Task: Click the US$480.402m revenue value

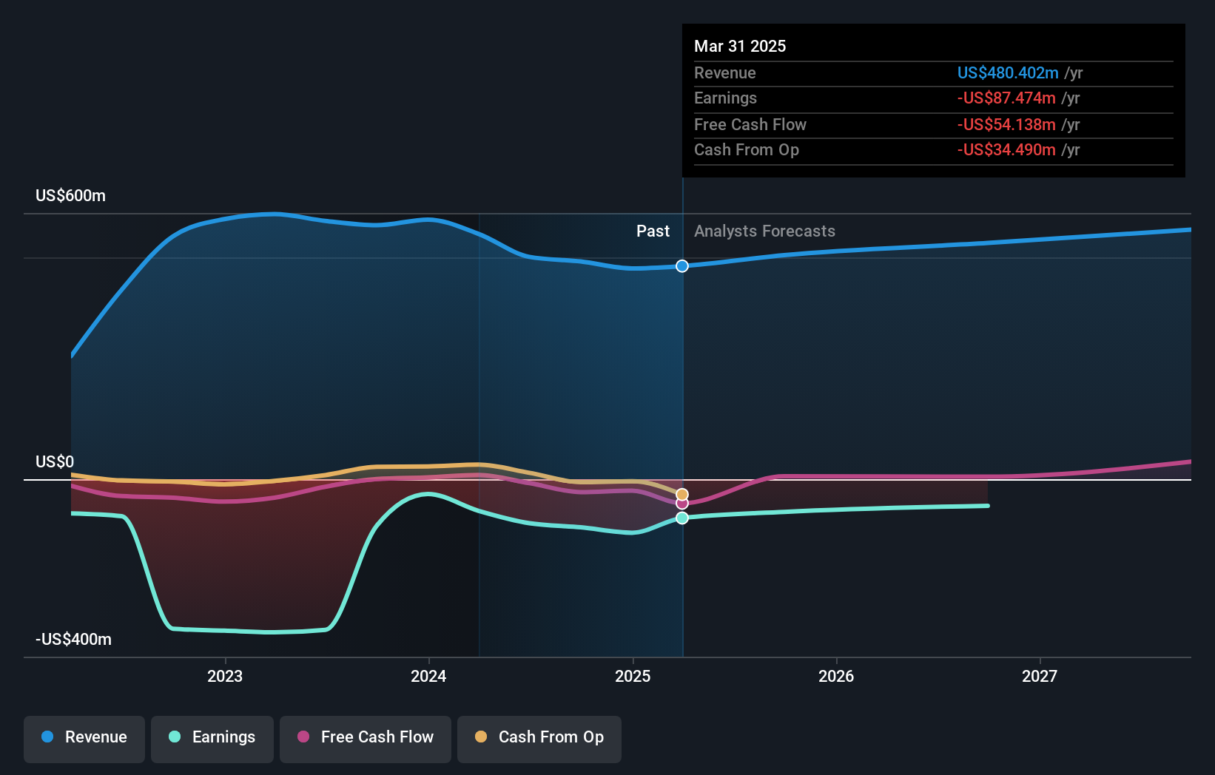Action: click(1008, 73)
